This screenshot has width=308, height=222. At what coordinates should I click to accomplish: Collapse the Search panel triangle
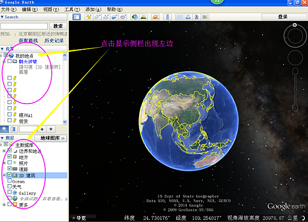coord(2,17)
